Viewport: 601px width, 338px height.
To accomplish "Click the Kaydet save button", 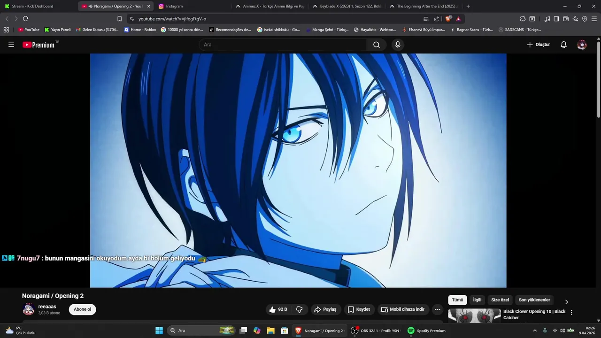I will (x=359, y=309).
